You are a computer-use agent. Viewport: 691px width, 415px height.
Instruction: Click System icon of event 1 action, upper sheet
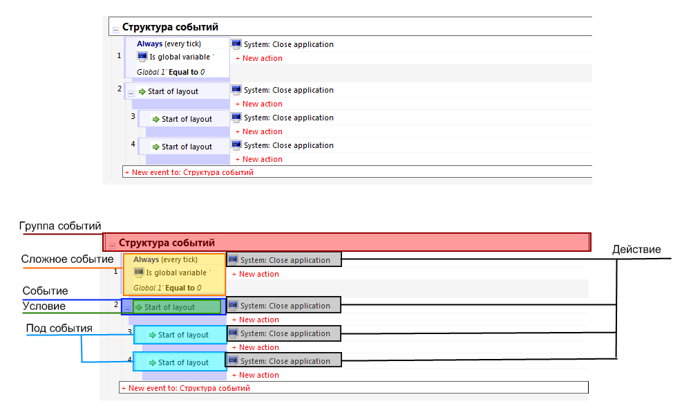coord(236,44)
